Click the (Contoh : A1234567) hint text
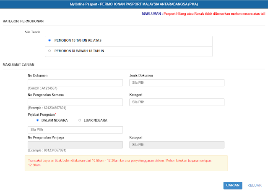 [42, 88]
